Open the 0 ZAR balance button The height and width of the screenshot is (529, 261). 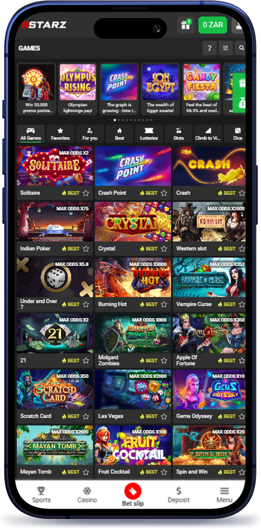pos(213,25)
